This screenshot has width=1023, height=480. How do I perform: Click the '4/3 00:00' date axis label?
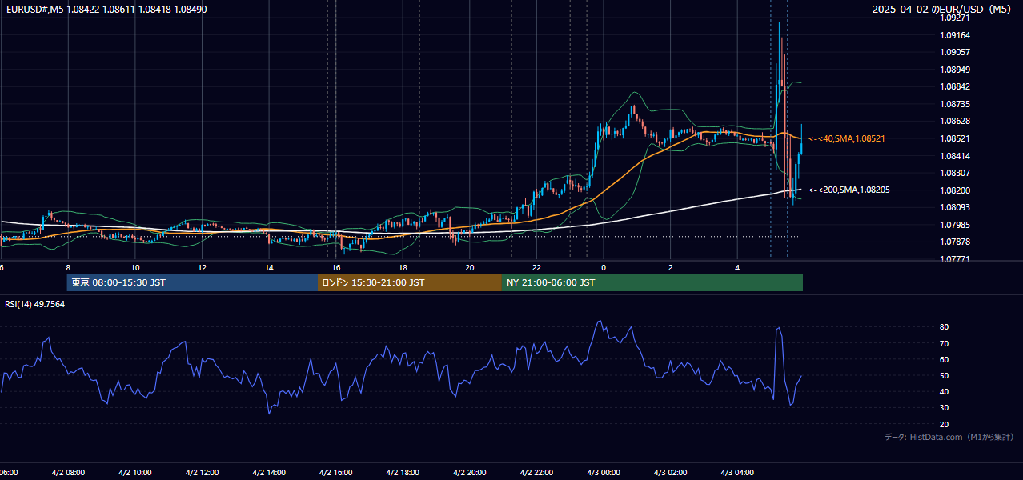tap(604, 473)
